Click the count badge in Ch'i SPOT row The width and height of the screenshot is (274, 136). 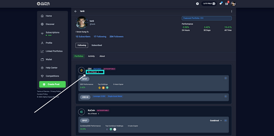tap(226, 78)
